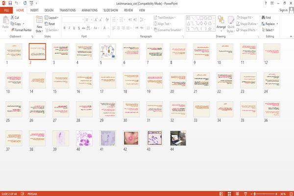The image size is (294, 196).
Task: Switch to the ANIMATIONS tab
Action: coord(90,10)
